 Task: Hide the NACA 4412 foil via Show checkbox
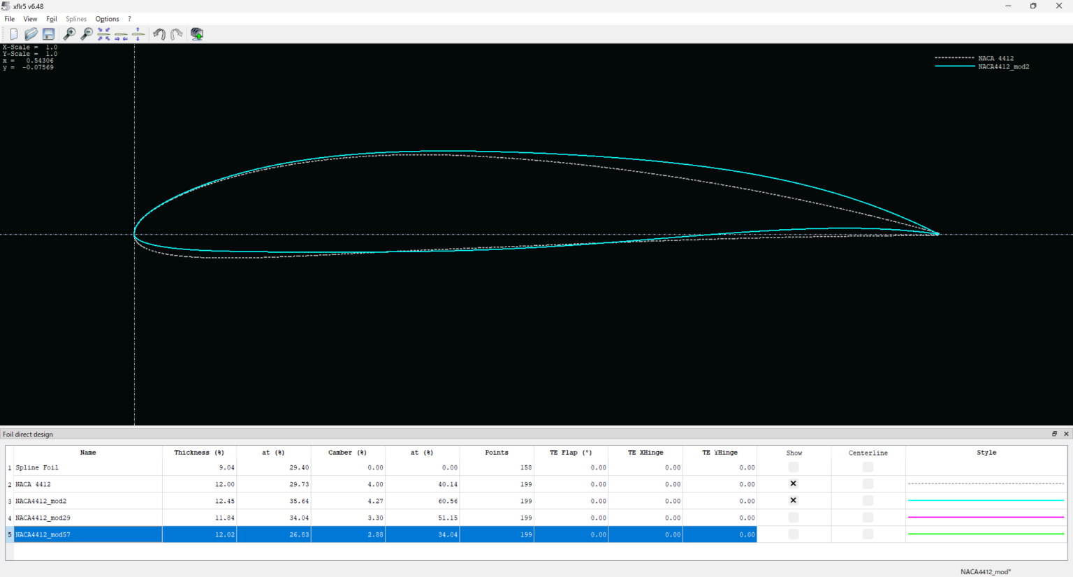click(x=793, y=483)
